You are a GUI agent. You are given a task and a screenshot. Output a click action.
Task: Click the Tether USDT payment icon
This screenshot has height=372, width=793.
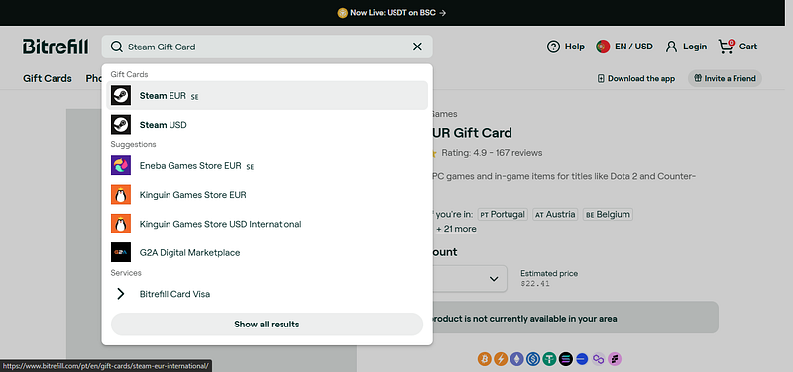click(549, 359)
